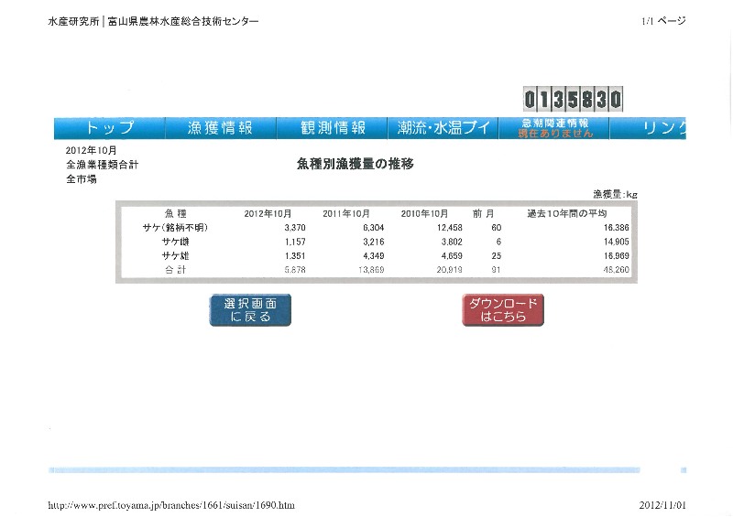Select the サケ(銘柄不明) table row label
Viewport: 733px width, 517px height.
click(174, 227)
